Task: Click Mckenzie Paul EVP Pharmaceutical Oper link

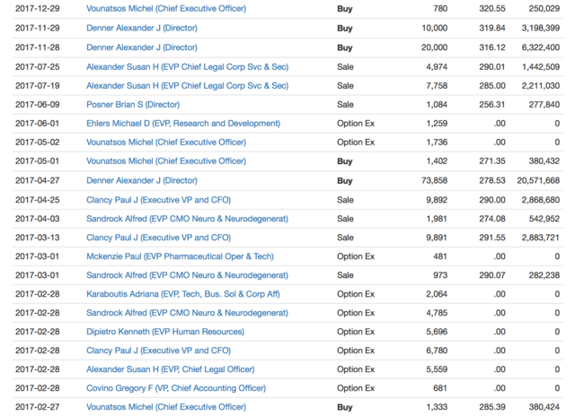Action: (180, 256)
